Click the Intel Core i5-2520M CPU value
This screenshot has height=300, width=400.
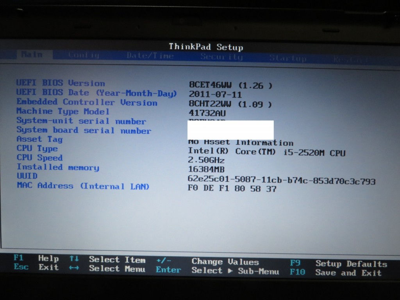pos(266,152)
